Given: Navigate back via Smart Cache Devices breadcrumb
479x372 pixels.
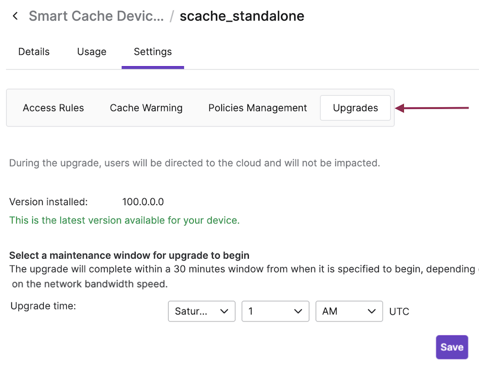Looking at the screenshot, I should 96,16.
